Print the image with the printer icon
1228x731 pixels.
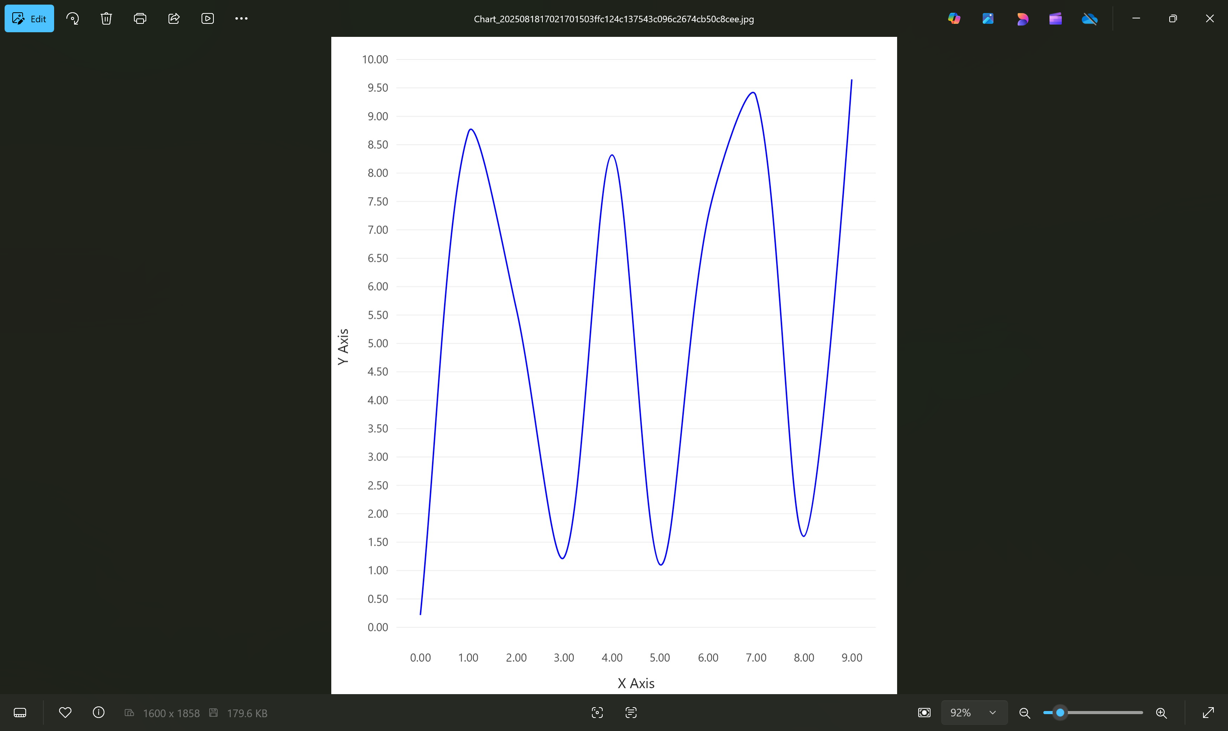(140, 19)
